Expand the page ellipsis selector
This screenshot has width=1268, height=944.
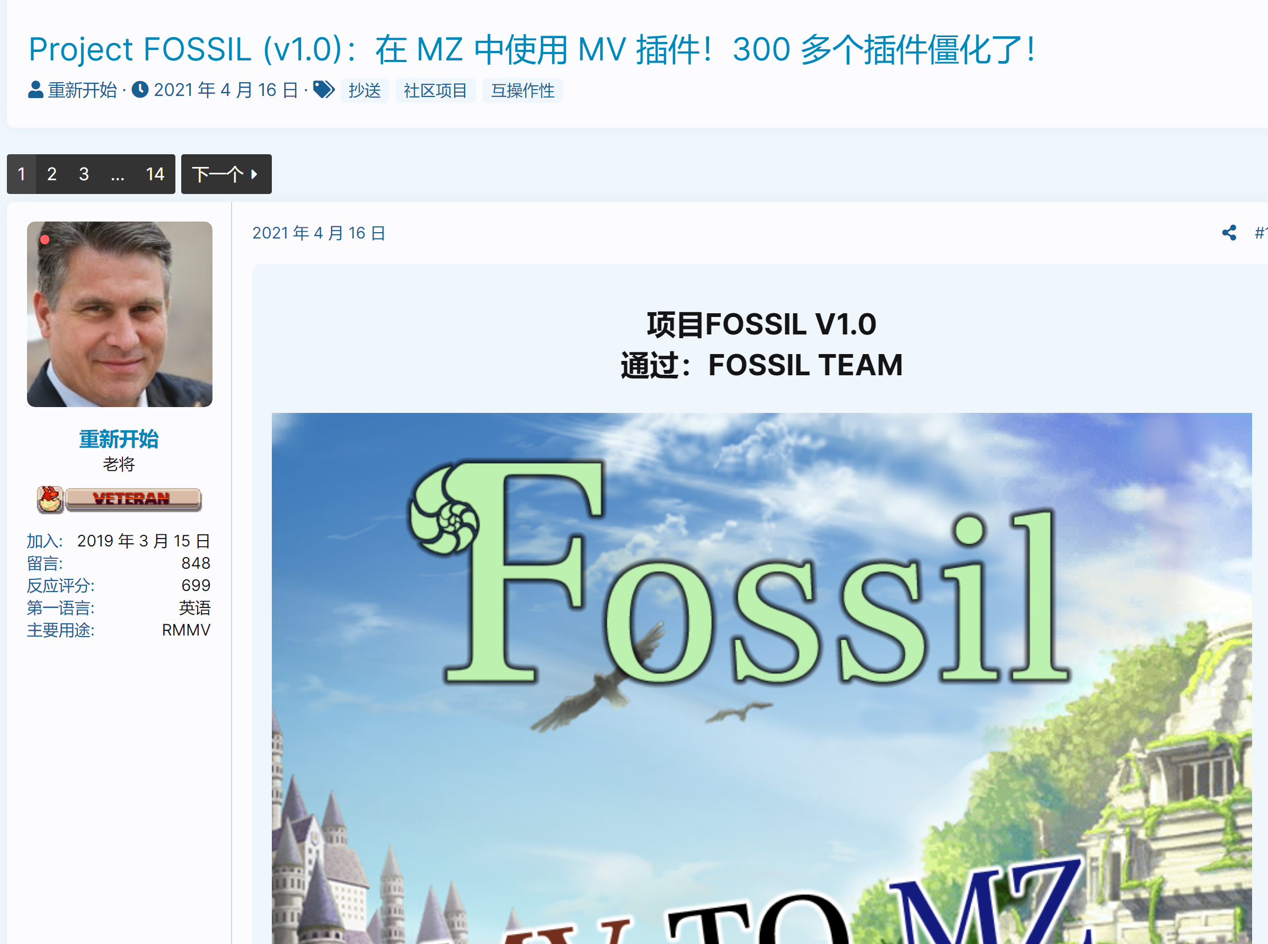coord(118,174)
